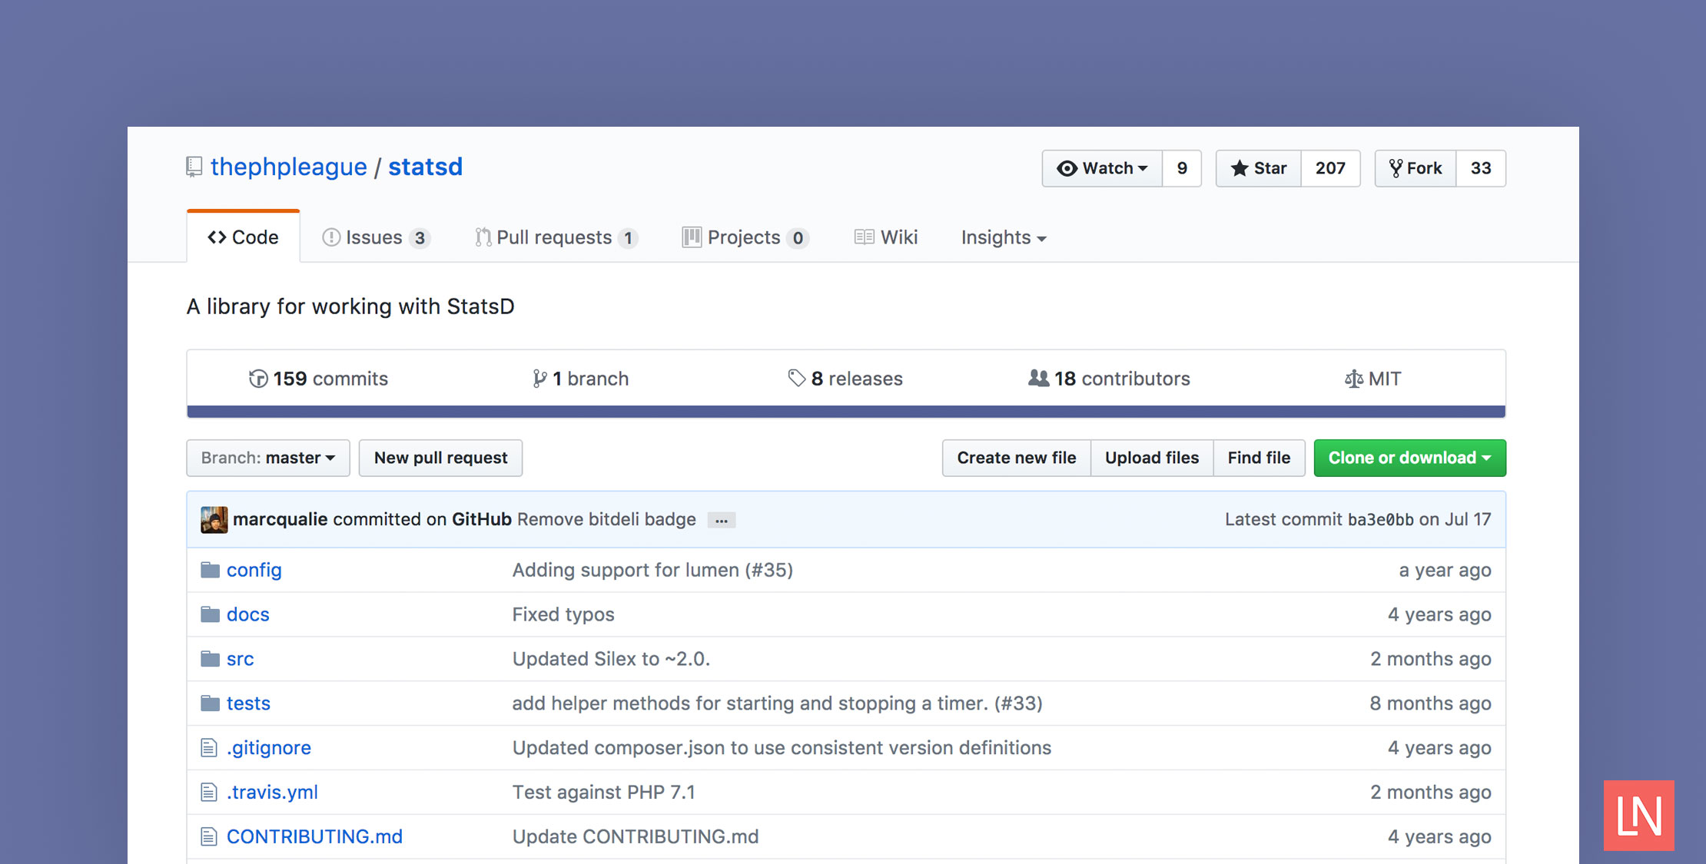Open the Branch: master selector
This screenshot has width=1706, height=864.
coord(267,458)
